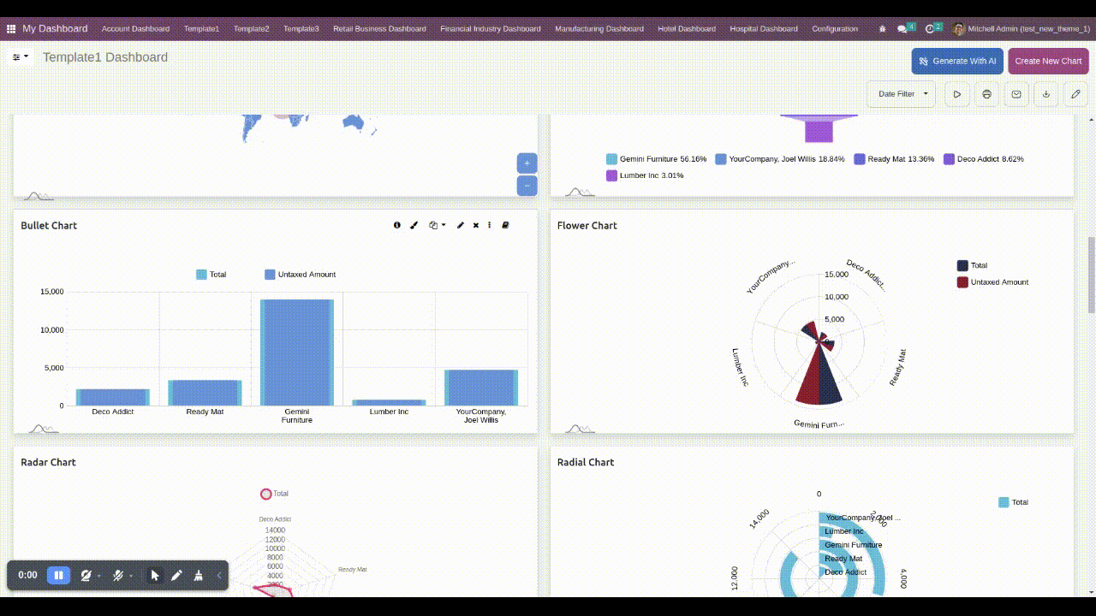The image size is (1096, 616).
Task: Show Bullet Chart info icon
Action: (396, 225)
